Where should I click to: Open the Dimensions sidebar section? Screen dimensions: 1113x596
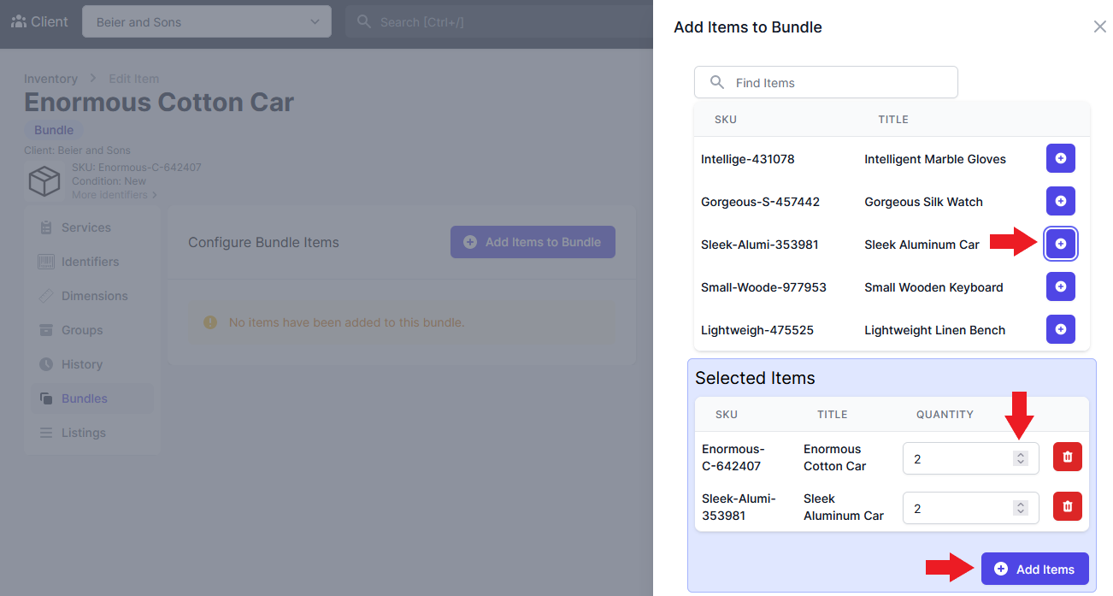pos(94,296)
